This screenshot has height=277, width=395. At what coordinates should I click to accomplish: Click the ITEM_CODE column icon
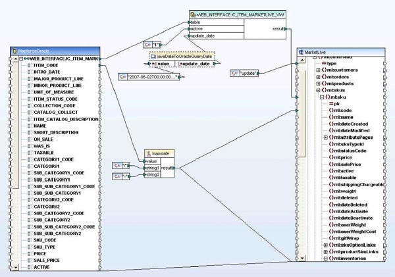[30, 66]
